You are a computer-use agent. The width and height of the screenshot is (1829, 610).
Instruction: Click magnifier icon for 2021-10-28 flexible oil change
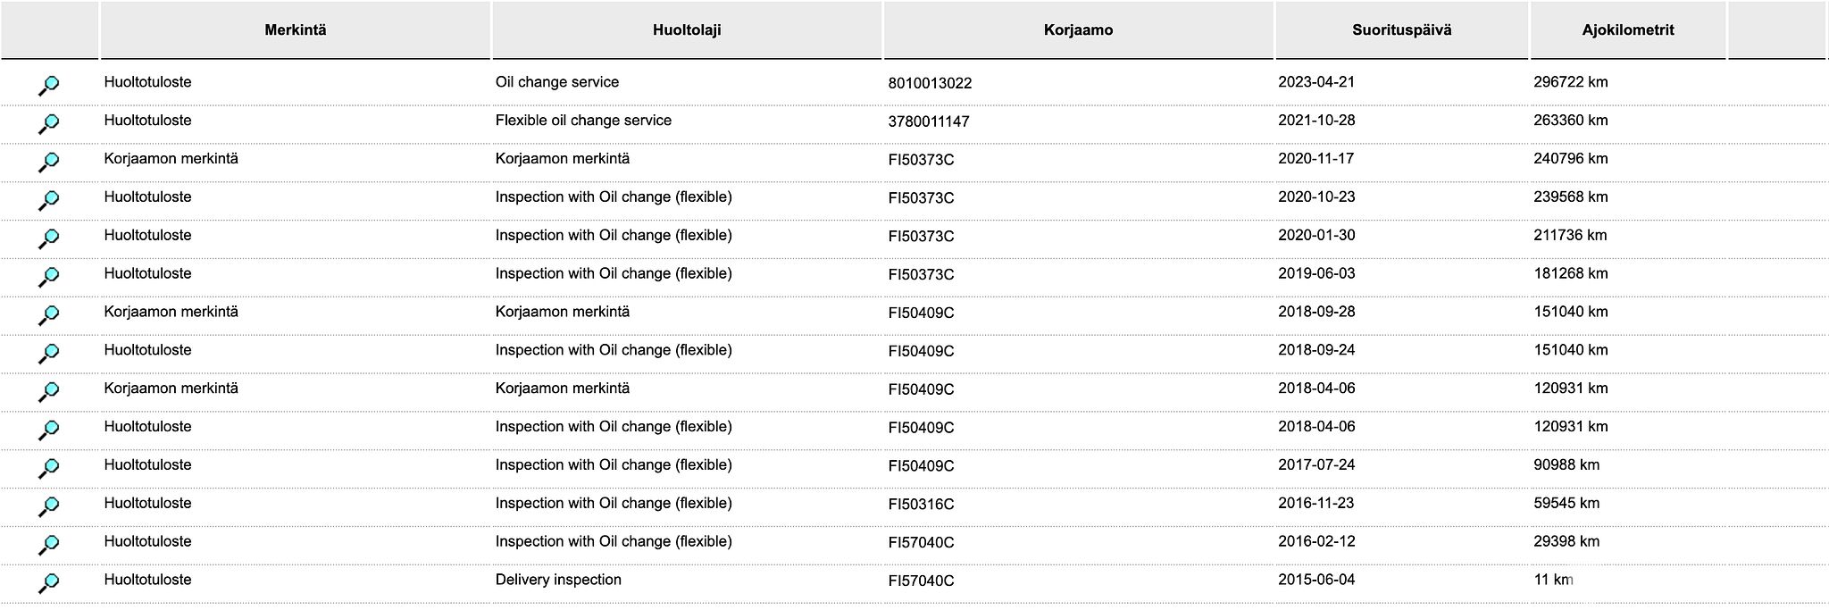pyautogui.click(x=49, y=123)
